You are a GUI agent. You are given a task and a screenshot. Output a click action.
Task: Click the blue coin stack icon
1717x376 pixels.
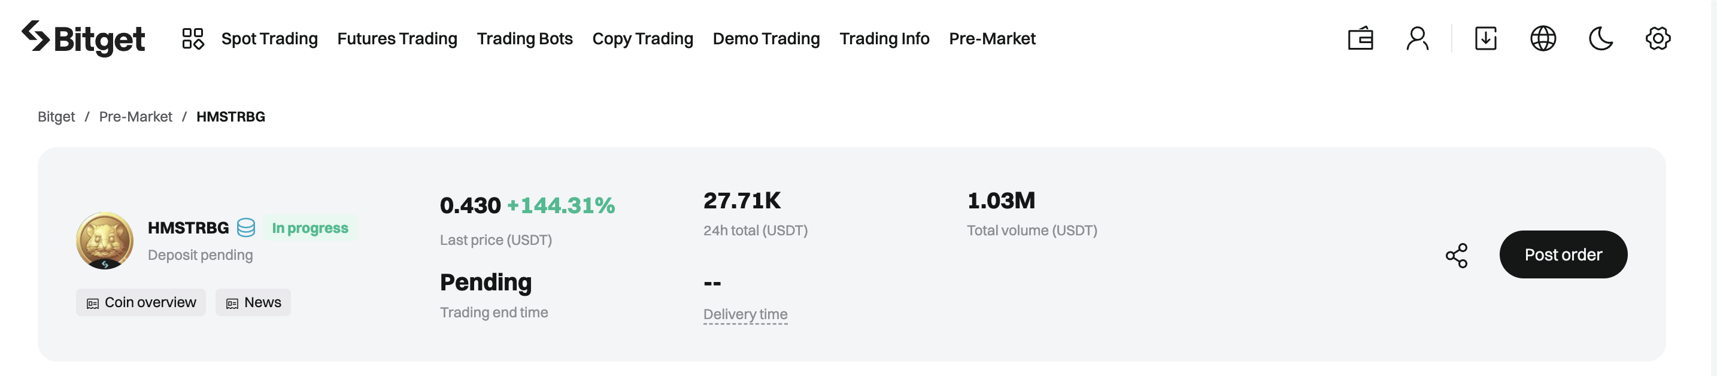(x=246, y=228)
